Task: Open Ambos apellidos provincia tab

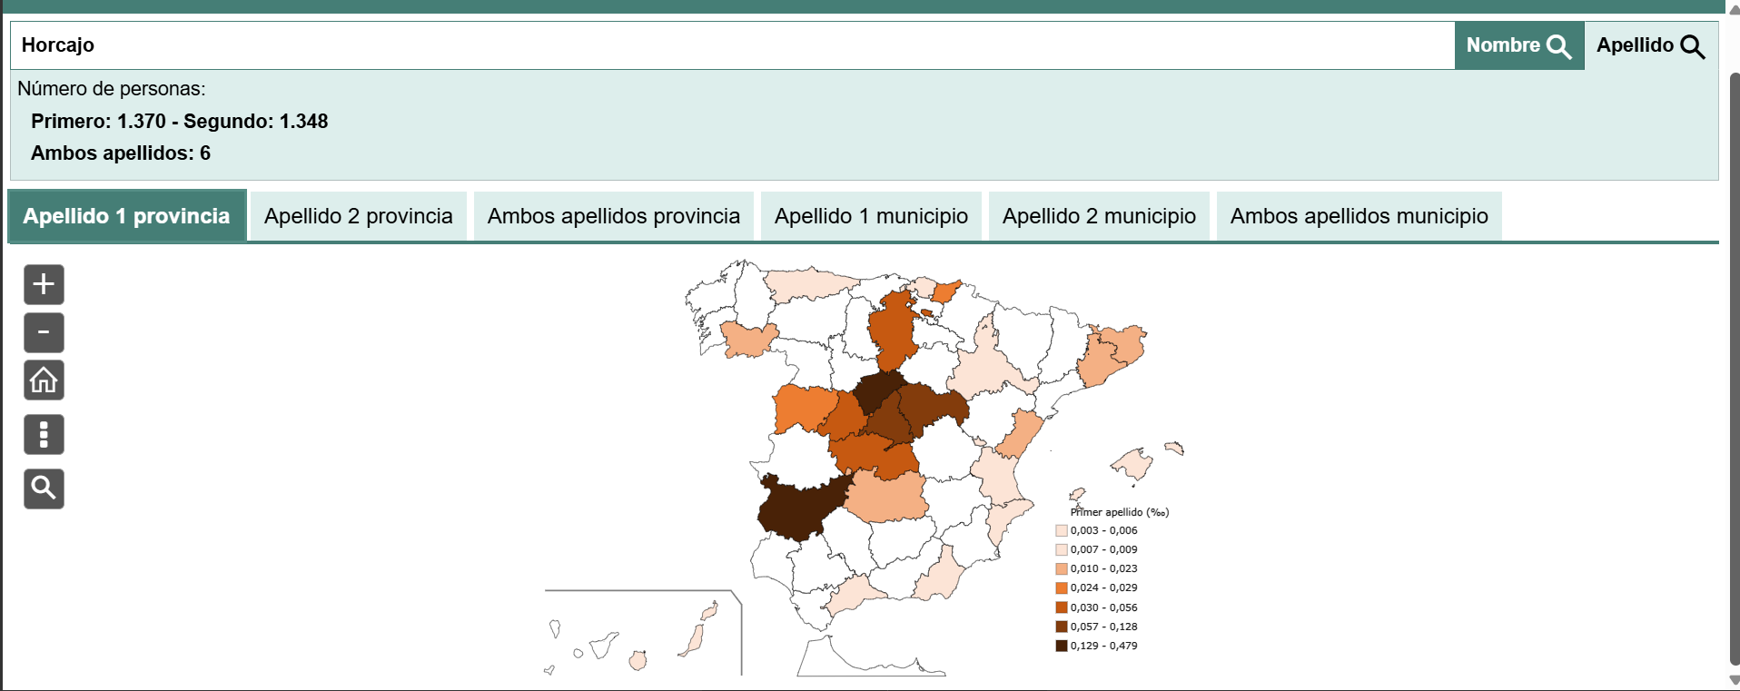Action: click(613, 216)
